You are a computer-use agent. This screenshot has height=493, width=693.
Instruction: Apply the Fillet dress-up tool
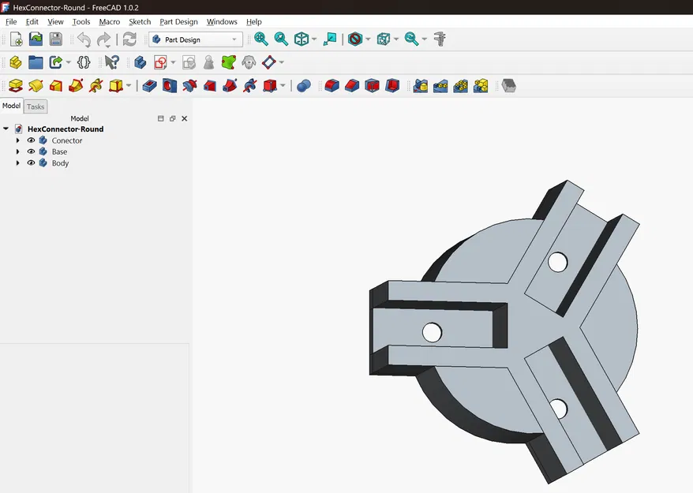pos(330,85)
